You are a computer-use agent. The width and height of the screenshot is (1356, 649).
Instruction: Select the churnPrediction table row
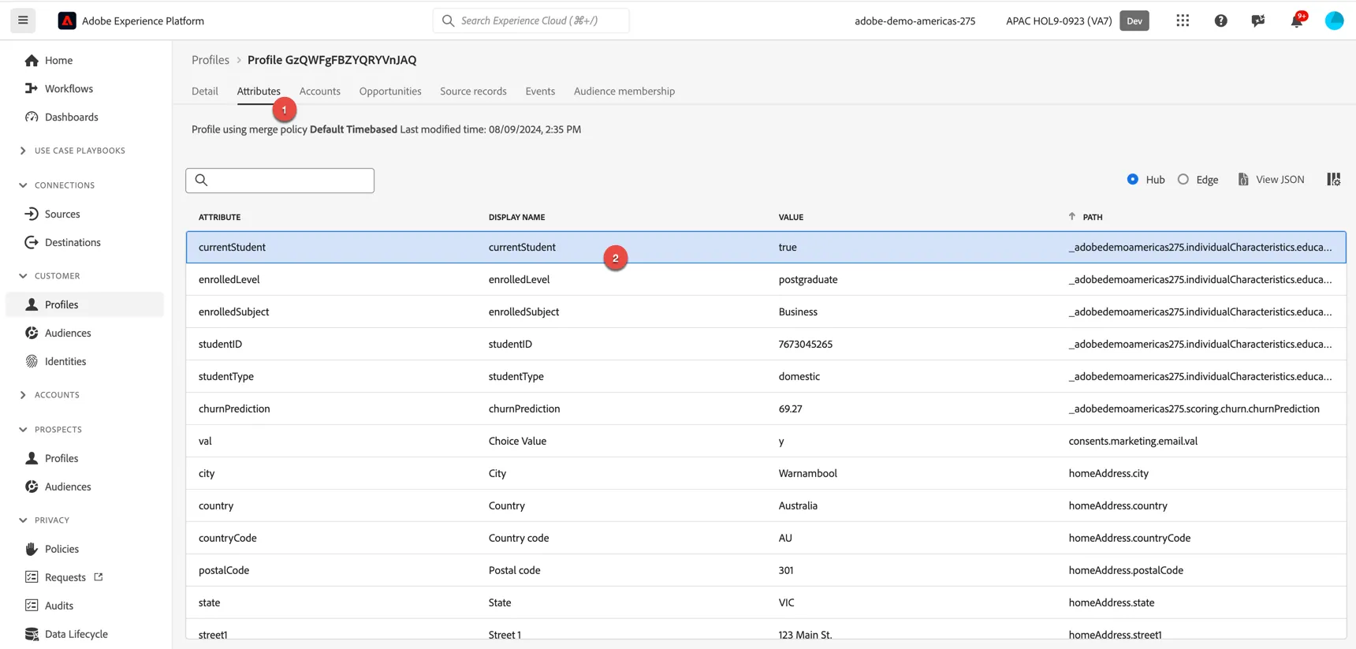click(766, 408)
